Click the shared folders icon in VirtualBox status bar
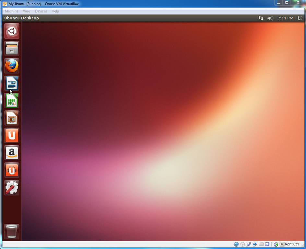The image size is (306, 249). coord(261,244)
